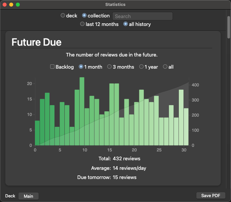Select the collection radio button
This screenshot has width=231, height=202.
click(84, 15)
